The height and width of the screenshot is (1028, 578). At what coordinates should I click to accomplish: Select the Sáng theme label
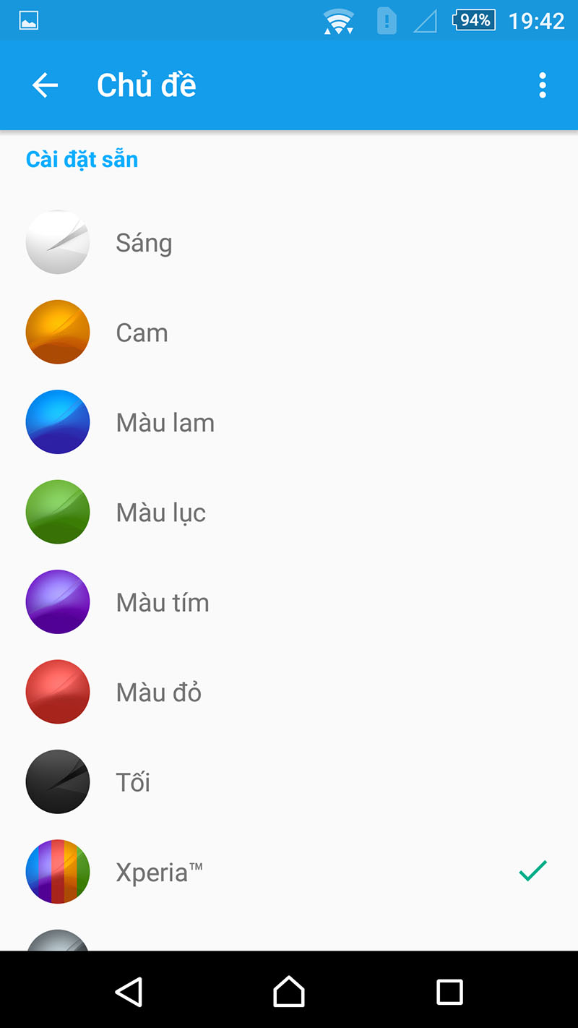click(144, 243)
